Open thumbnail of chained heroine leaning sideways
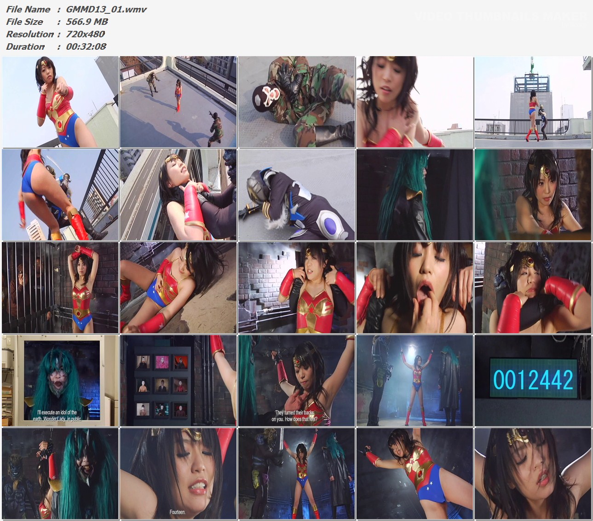This screenshot has height=521, width=593. 415,474
